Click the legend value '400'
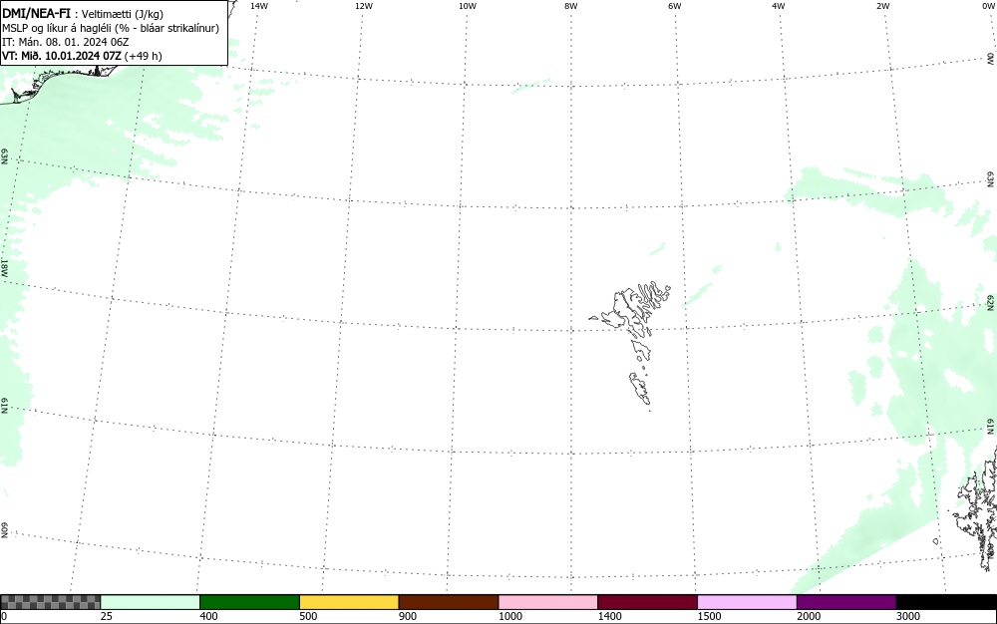The height and width of the screenshot is (624, 997). (208, 616)
